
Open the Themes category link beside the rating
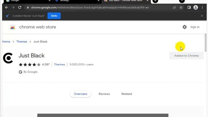pos(59,64)
